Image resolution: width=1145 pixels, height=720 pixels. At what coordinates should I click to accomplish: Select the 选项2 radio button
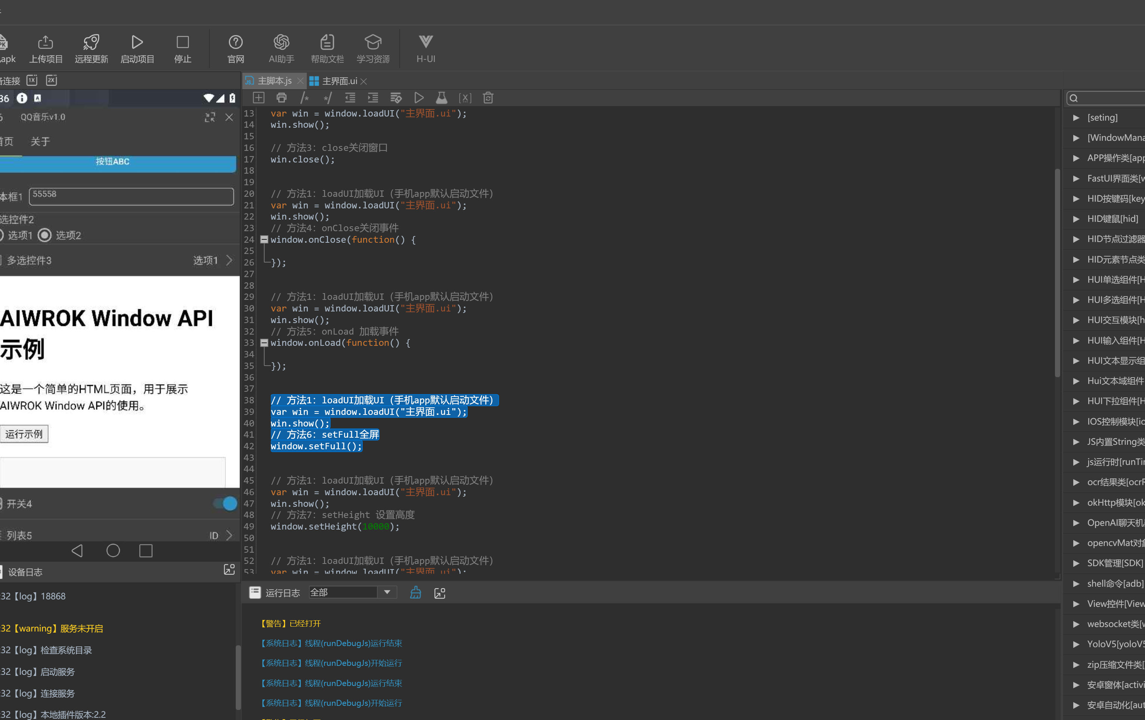point(45,235)
